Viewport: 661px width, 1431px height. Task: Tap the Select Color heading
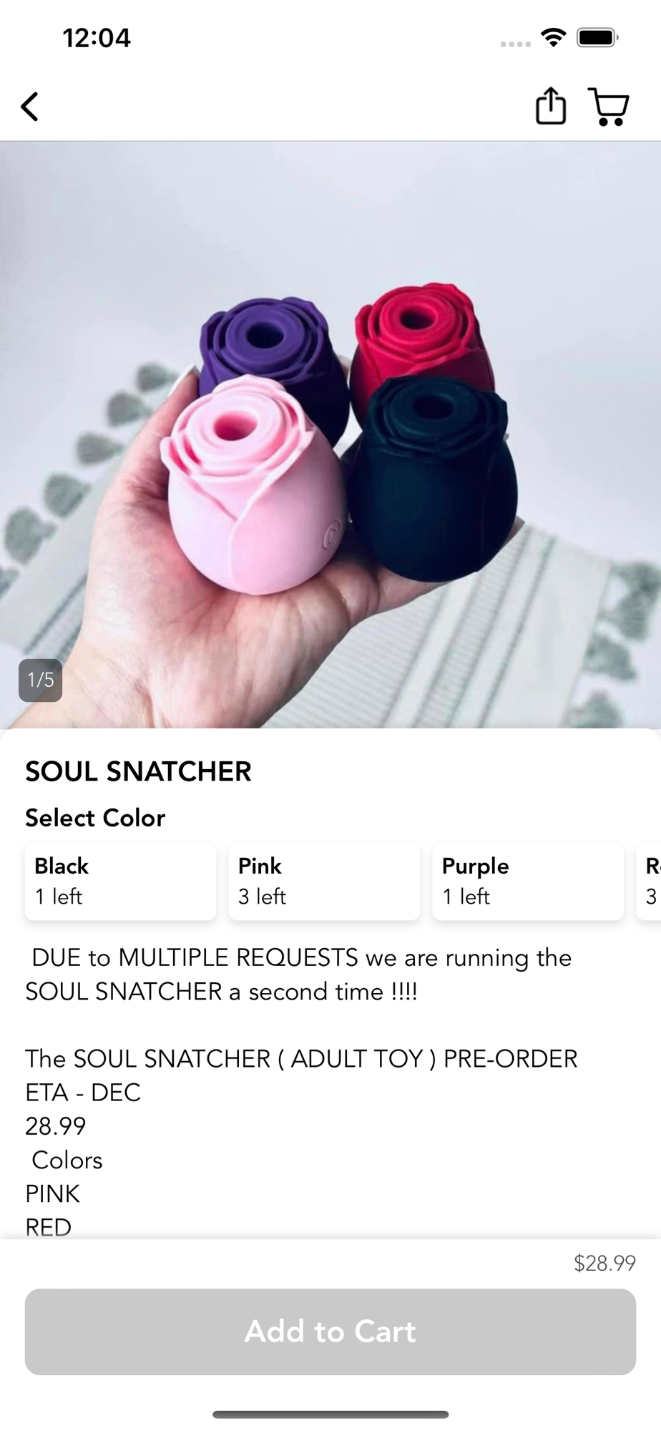point(95,818)
